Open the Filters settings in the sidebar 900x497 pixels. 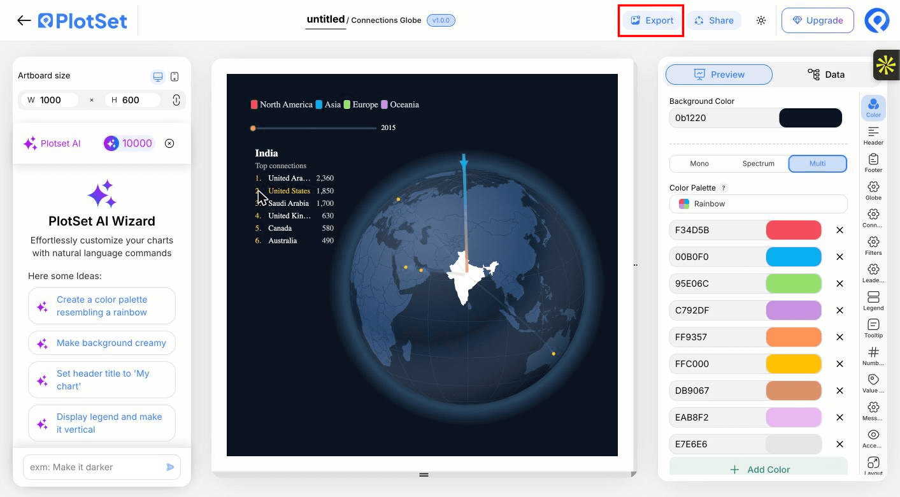tap(873, 245)
